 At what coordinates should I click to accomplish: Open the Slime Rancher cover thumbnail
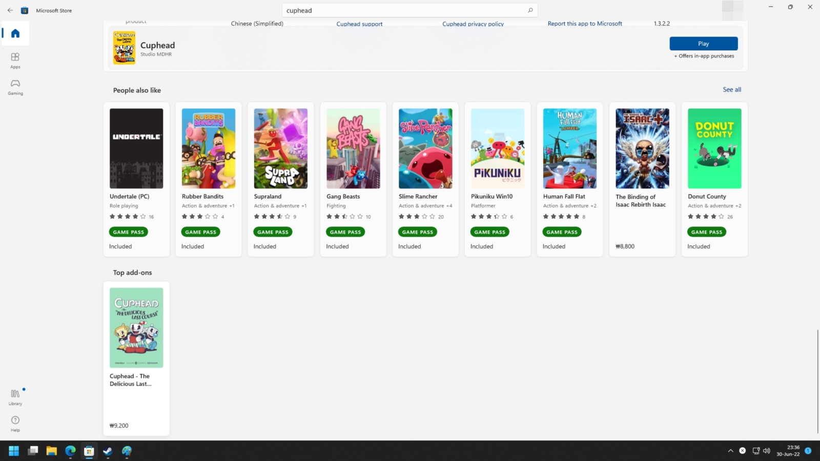tap(425, 149)
